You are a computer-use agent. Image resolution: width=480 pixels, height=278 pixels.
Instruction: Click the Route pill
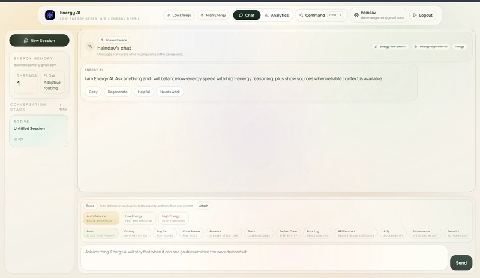pyautogui.click(x=90, y=206)
